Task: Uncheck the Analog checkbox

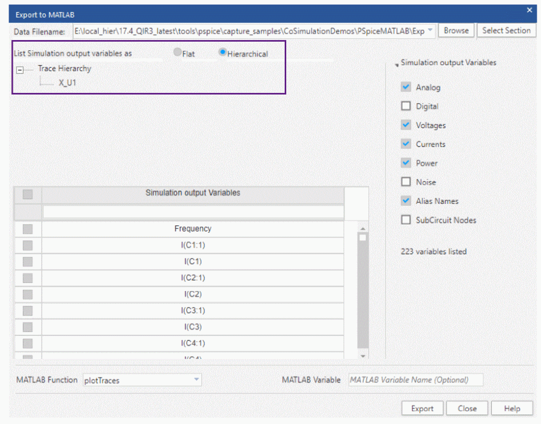Action: [x=406, y=87]
